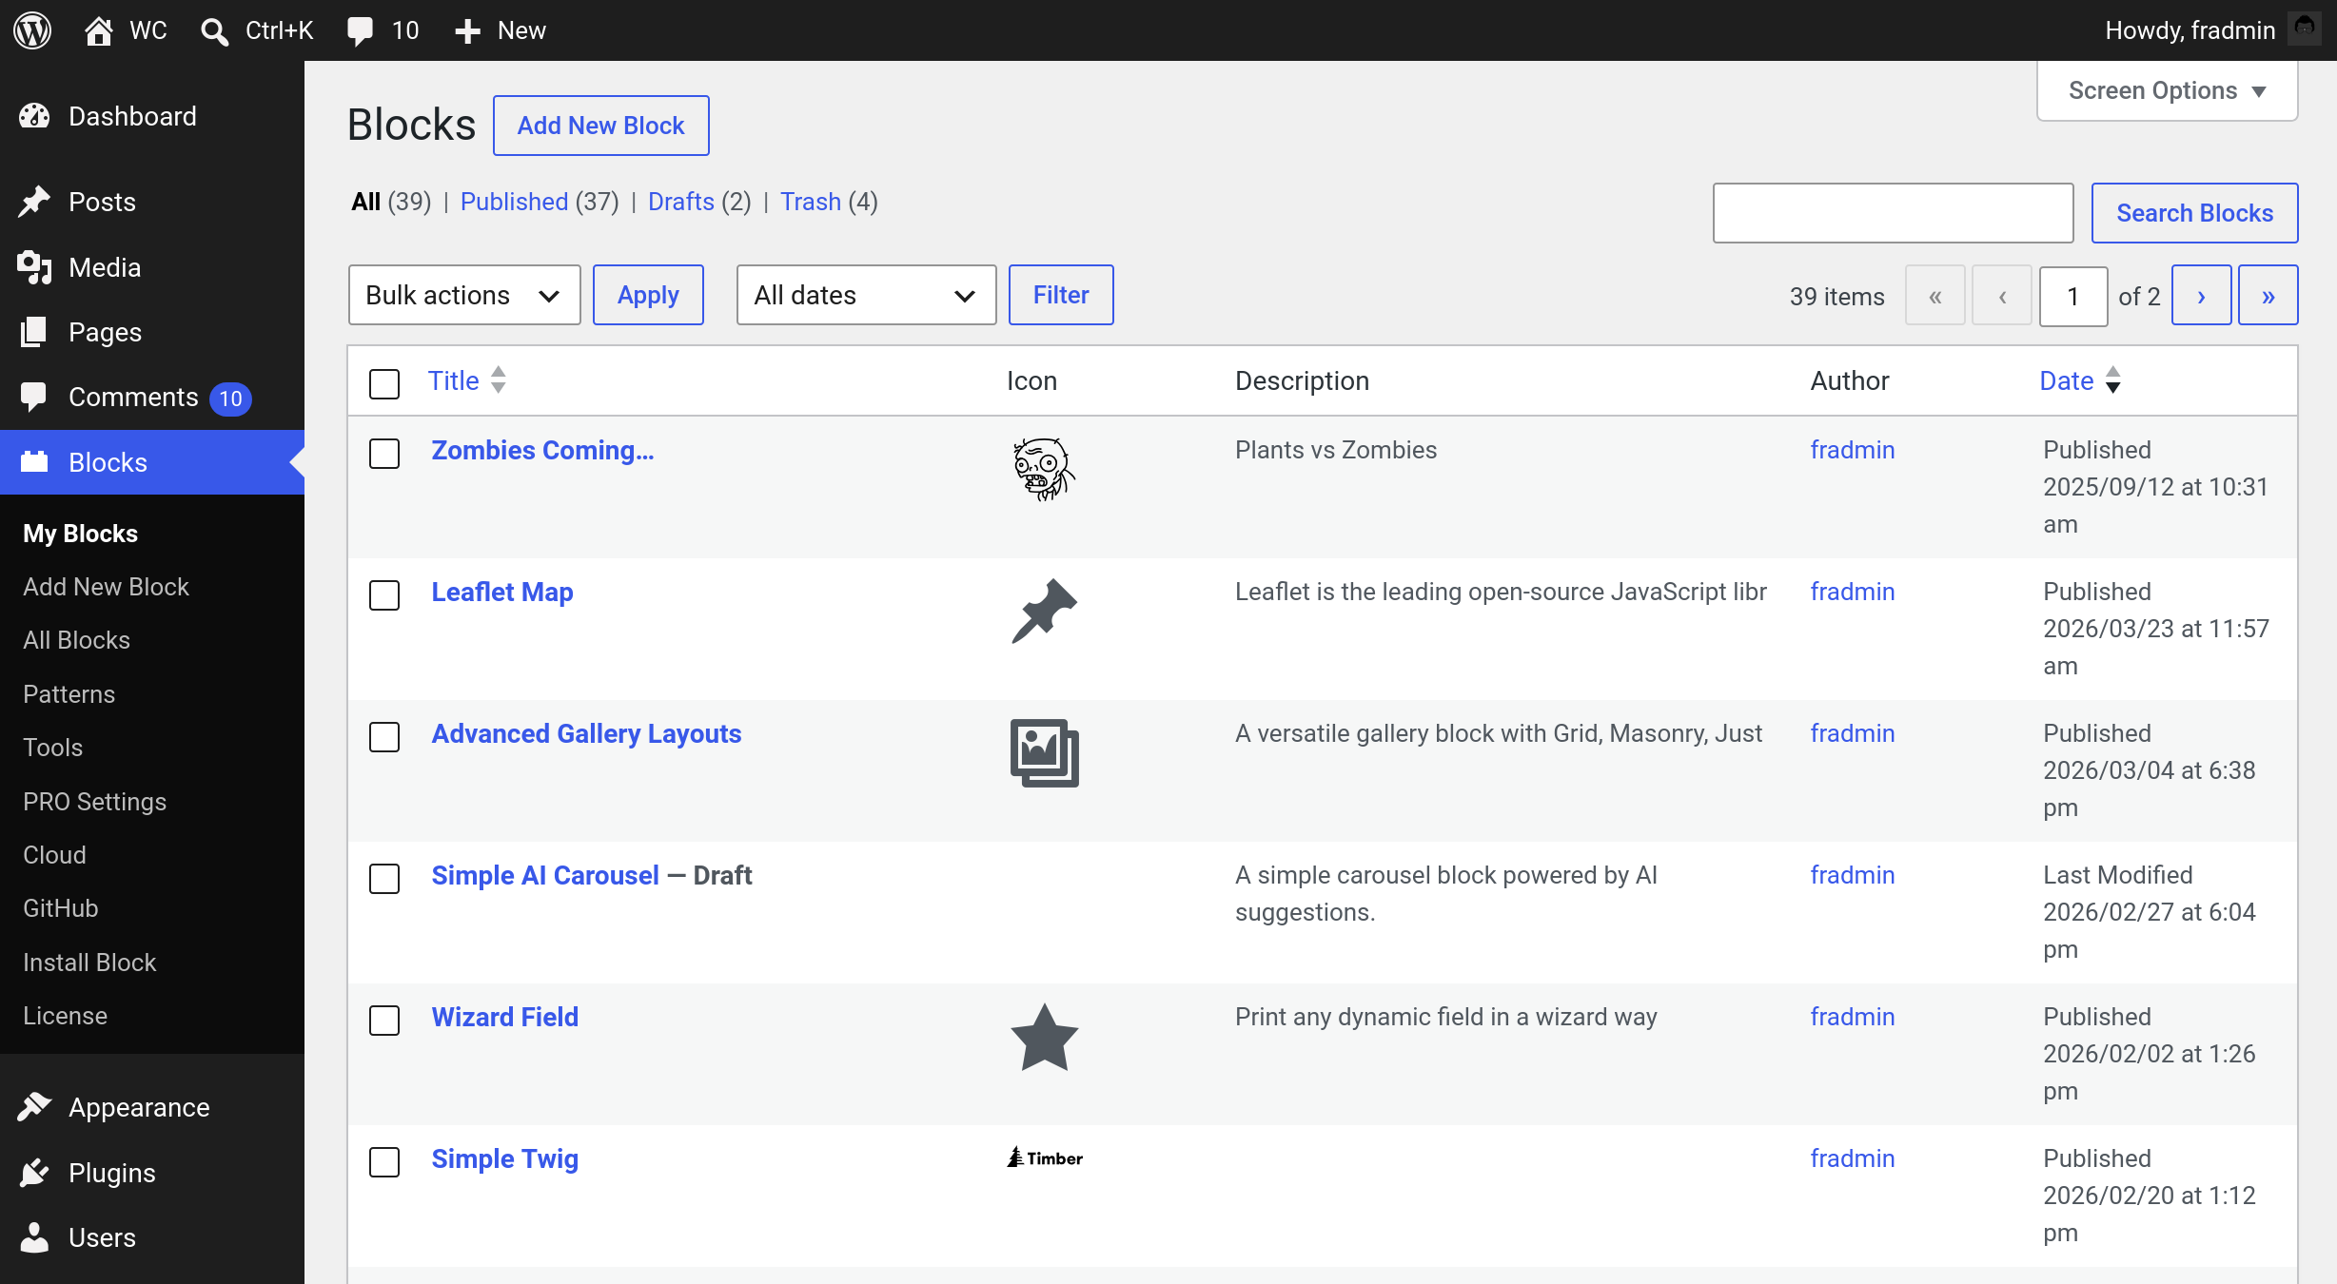Show the All (39) blocks view

391,202
